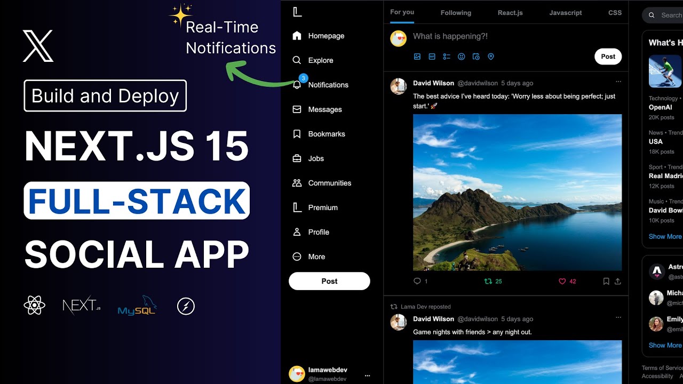This screenshot has width=683, height=384.
Task: Switch to the For you tab
Action: point(402,12)
